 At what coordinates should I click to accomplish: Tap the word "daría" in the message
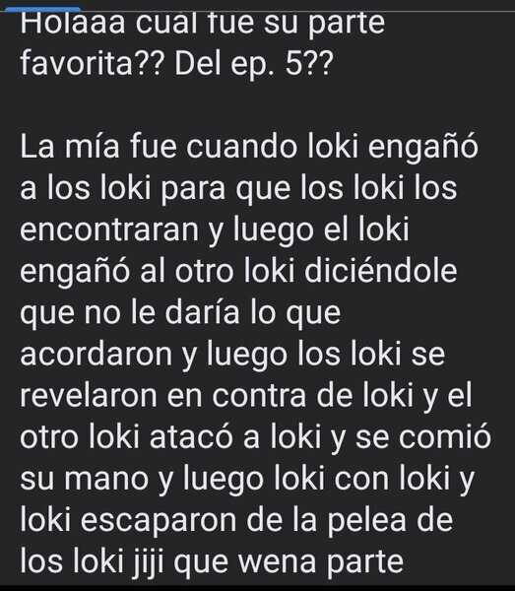click(202, 312)
